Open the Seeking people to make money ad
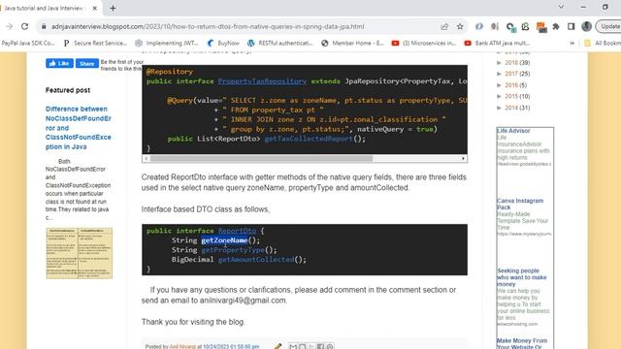This screenshot has height=349, width=621. click(522, 277)
